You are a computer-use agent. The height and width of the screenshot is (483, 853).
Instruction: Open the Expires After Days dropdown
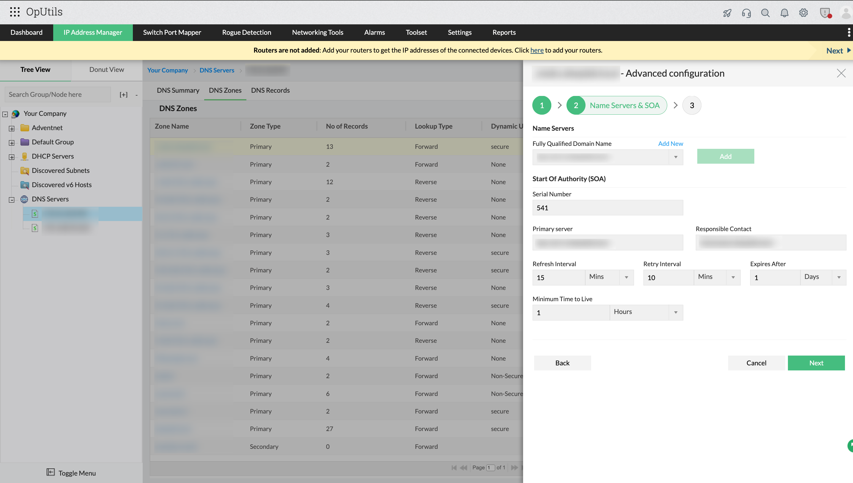839,277
